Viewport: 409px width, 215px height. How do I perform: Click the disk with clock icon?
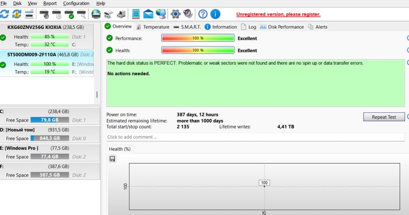tap(57, 14)
